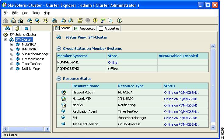This screenshot has width=224, height=139.
Task: Expand the SubscriberManager tree node
Action: (x=12, y=54)
